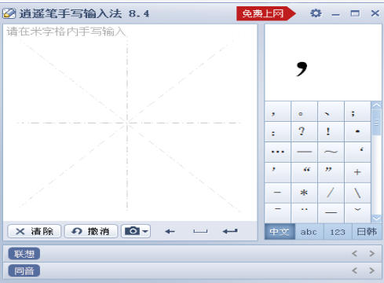Insert the caron ˇ symbol
The width and height of the screenshot is (384, 283).
tap(357, 213)
